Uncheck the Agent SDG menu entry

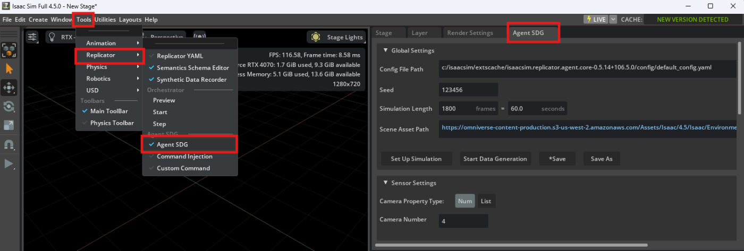pos(190,145)
